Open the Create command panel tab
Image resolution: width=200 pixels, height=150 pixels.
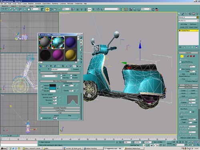point(179,14)
